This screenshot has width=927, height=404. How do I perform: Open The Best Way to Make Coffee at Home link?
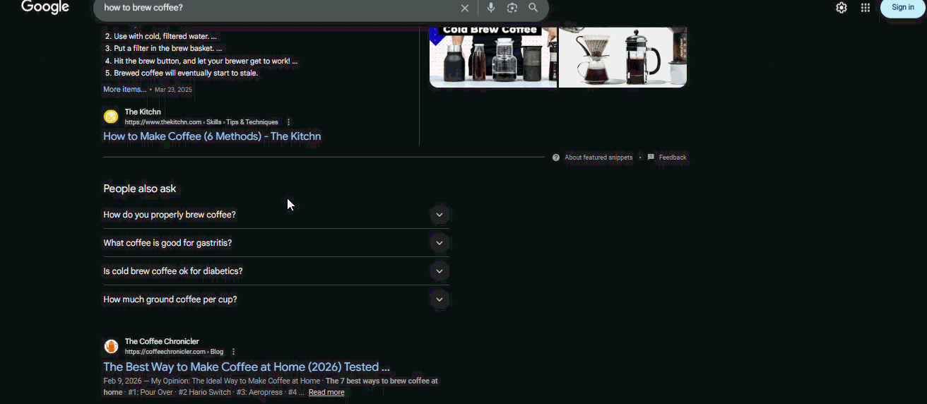tap(247, 367)
